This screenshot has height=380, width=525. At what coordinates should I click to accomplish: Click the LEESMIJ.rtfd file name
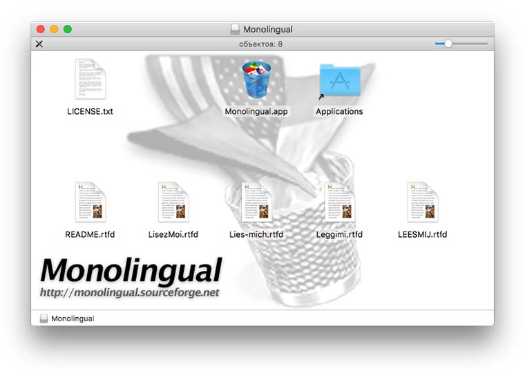tap(423, 234)
